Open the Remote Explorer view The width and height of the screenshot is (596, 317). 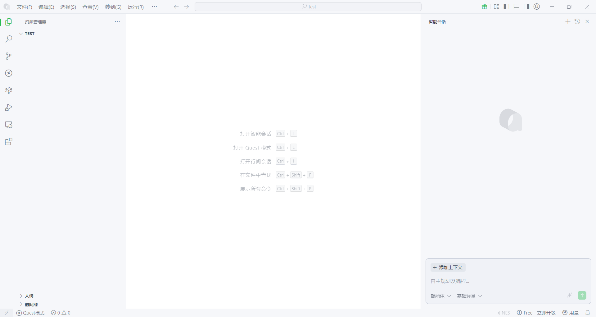pos(9,125)
